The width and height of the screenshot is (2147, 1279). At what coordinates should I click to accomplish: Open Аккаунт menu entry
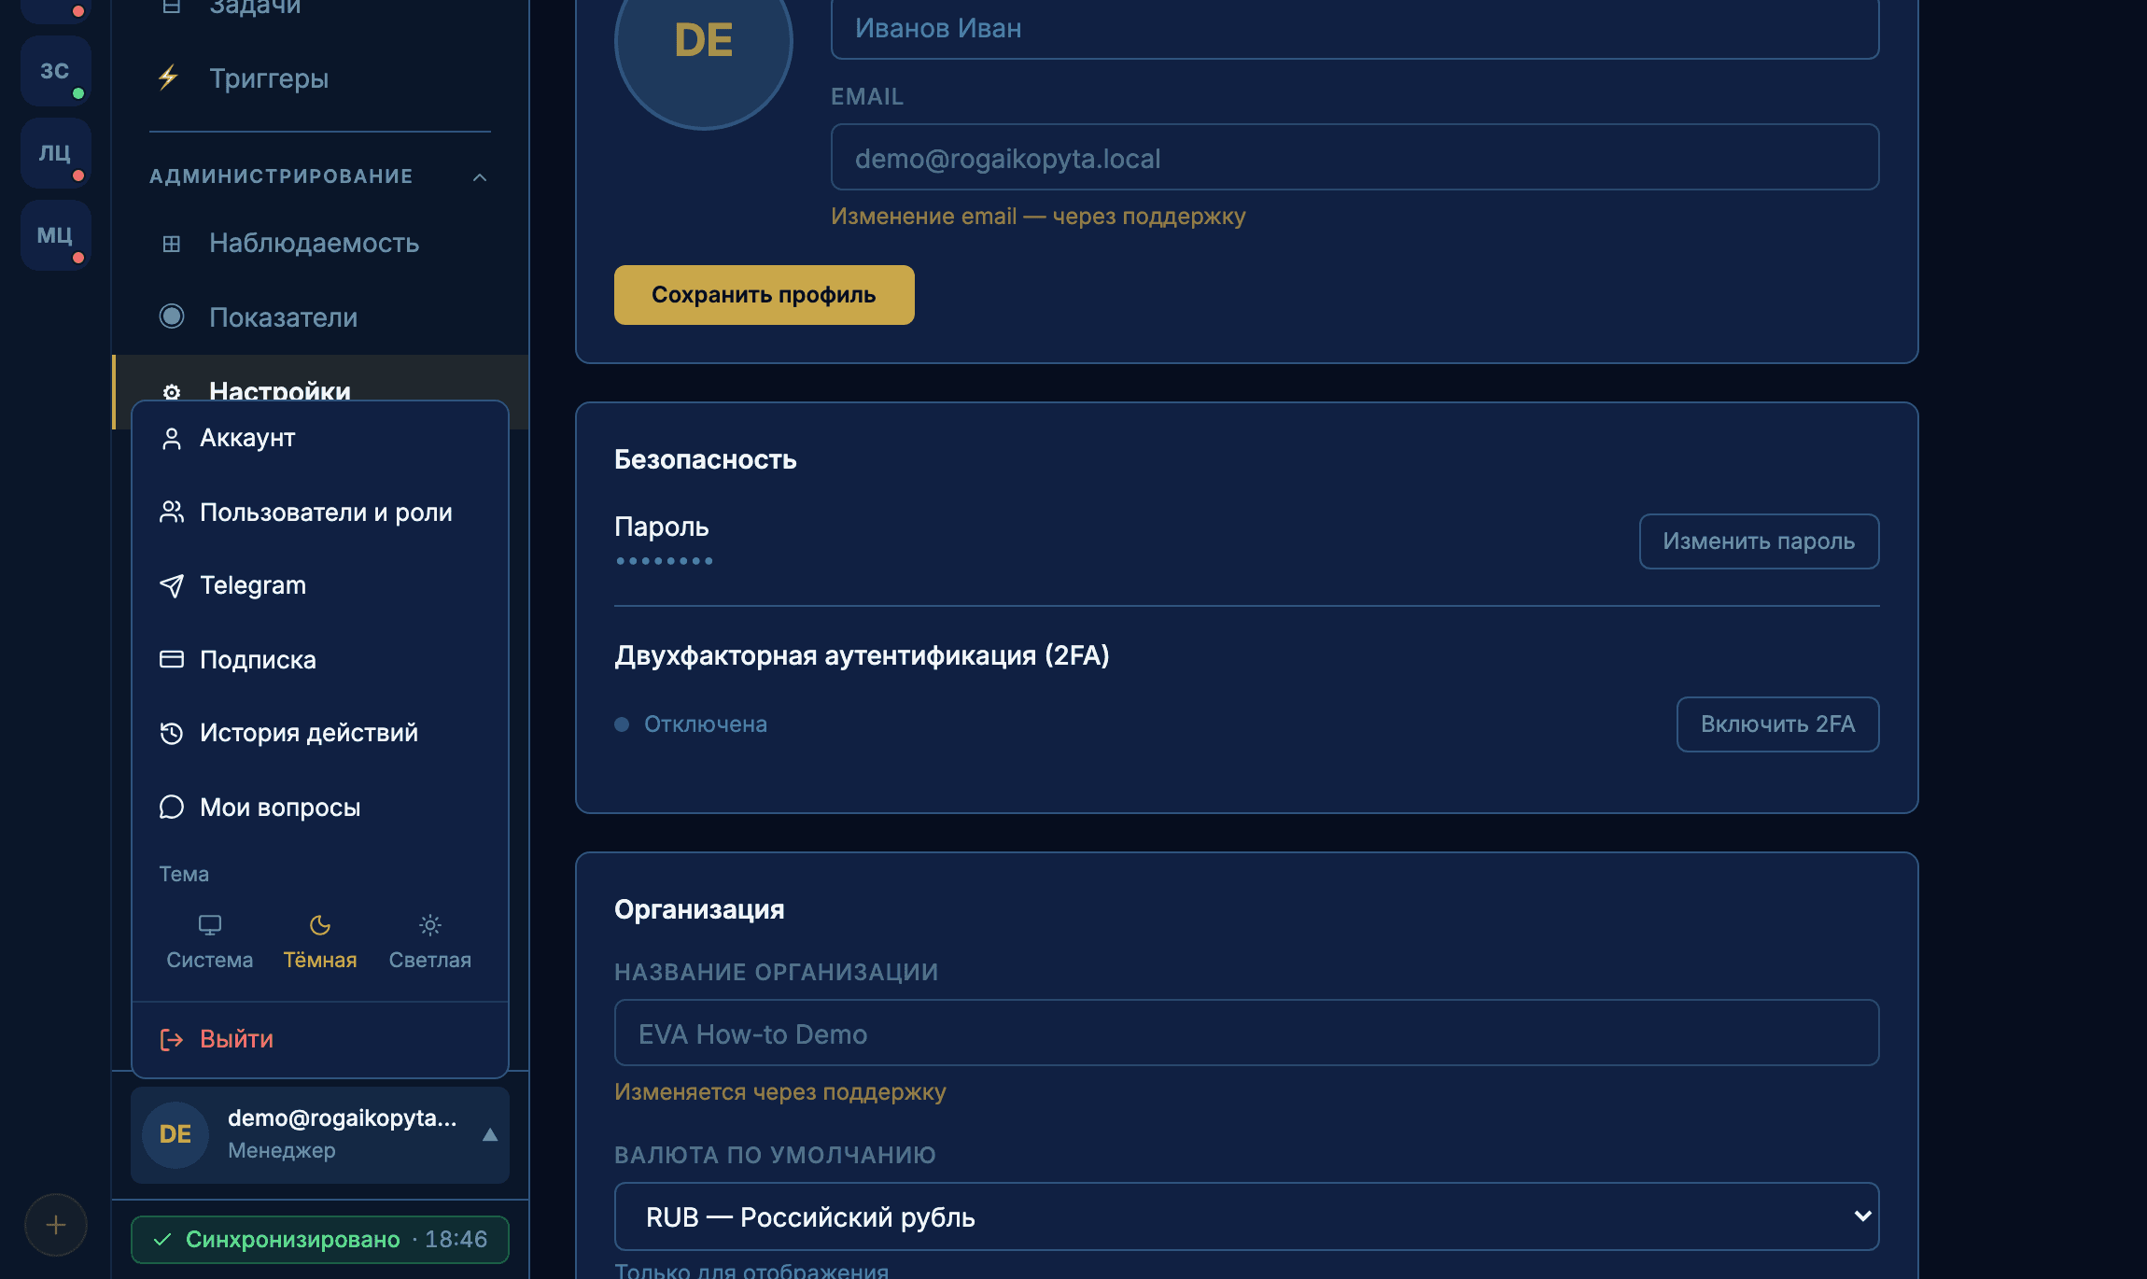(320, 438)
